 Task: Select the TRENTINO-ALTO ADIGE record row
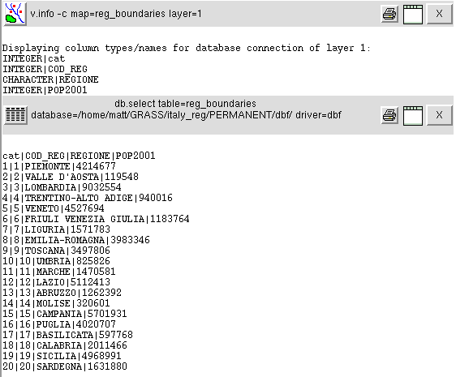[x=88, y=198]
